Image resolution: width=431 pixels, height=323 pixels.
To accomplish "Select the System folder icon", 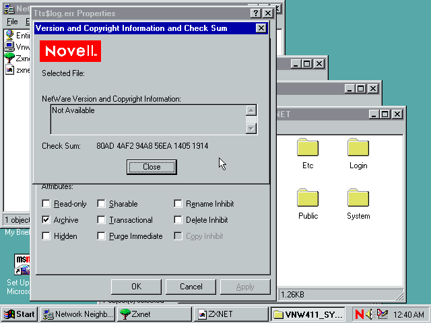I will (358, 198).
